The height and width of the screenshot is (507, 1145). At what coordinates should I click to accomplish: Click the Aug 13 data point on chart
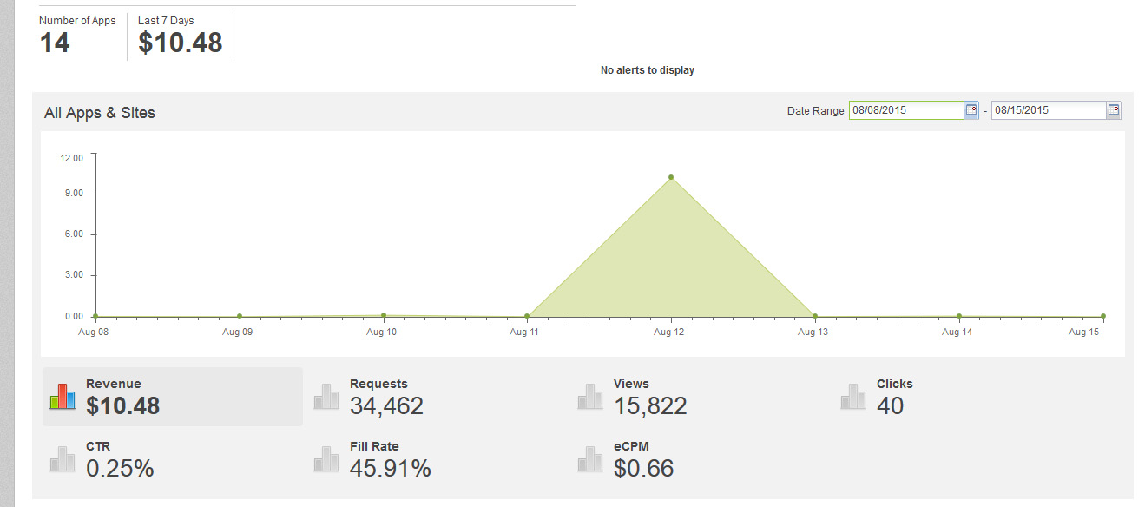[x=815, y=316]
